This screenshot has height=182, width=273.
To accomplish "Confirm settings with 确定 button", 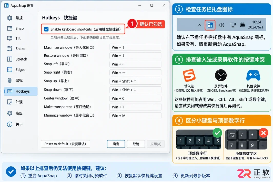I will (116, 144).
